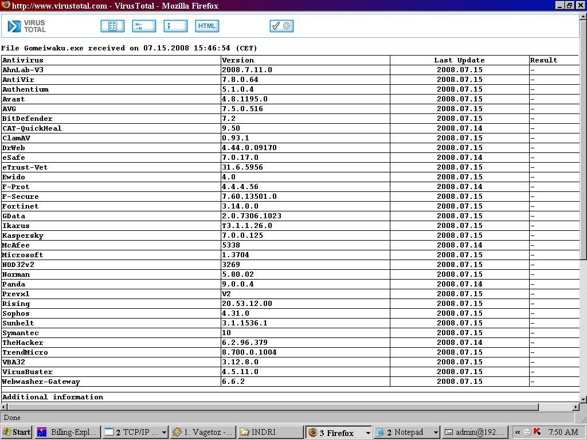This screenshot has width=587, height=440.
Task: Switch to the Vagetoz taskbar window
Action: click(202, 432)
